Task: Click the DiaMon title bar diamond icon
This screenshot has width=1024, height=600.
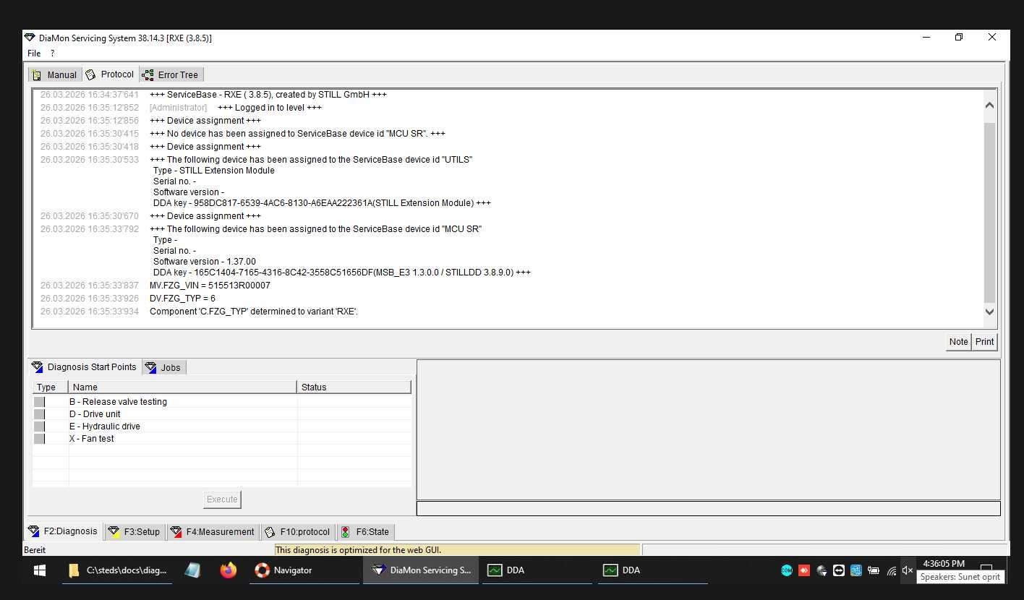Action: pyautogui.click(x=30, y=38)
